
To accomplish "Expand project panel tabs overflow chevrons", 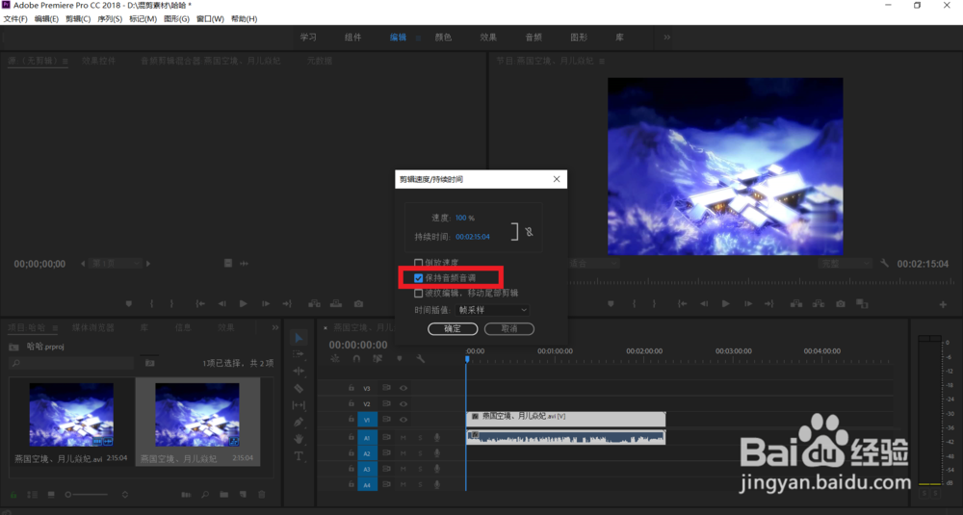I will pyautogui.click(x=275, y=328).
